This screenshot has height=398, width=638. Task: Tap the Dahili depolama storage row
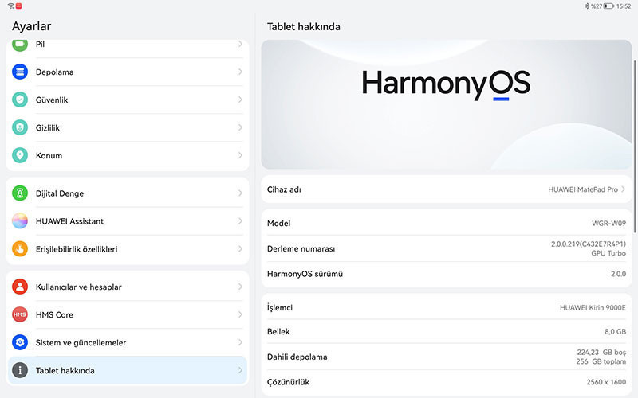point(447,357)
